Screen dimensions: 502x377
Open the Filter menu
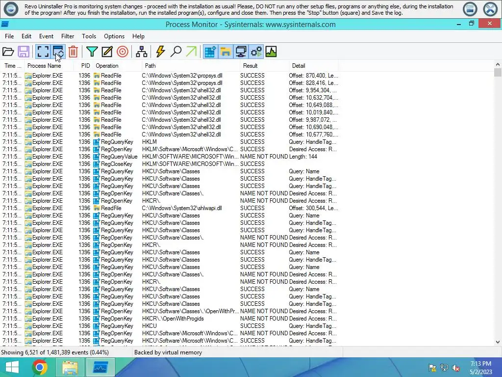[x=68, y=36]
